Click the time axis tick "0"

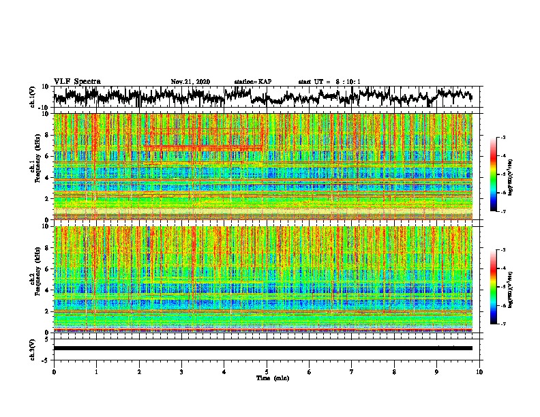(x=54, y=372)
